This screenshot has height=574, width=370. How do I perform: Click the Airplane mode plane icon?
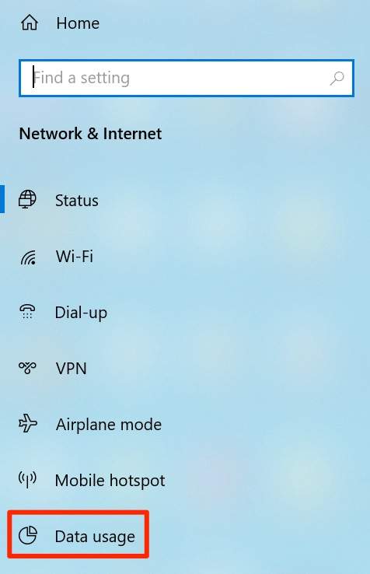(x=28, y=424)
